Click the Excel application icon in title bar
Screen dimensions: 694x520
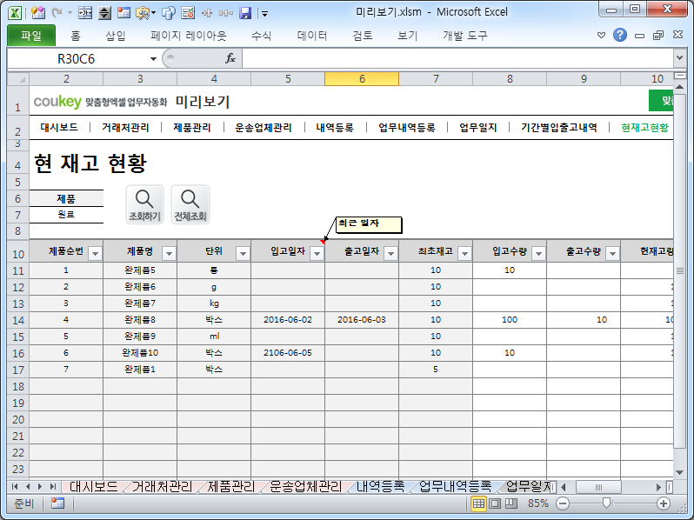[14, 13]
